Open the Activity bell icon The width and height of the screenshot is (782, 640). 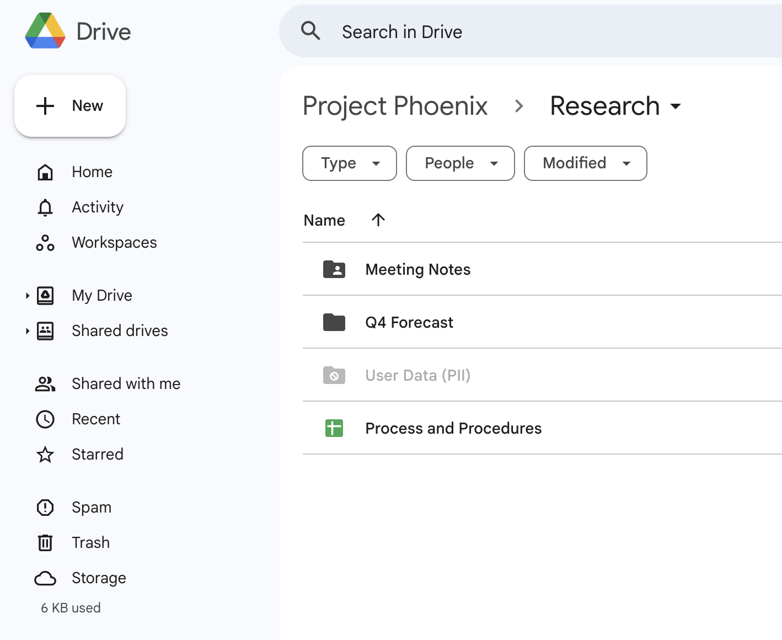pos(45,207)
